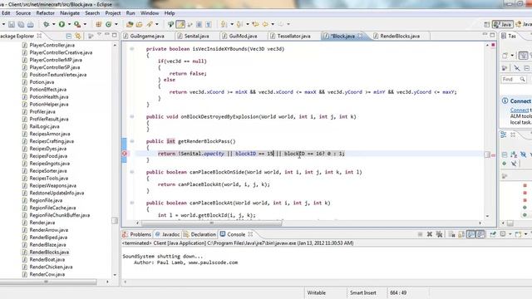Click the Open Type toolbar icon
The height and width of the screenshot is (299, 532).
pyautogui.click(x=130, y=24)
